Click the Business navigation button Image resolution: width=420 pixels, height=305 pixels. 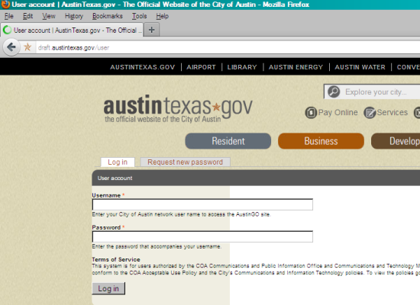321,141
